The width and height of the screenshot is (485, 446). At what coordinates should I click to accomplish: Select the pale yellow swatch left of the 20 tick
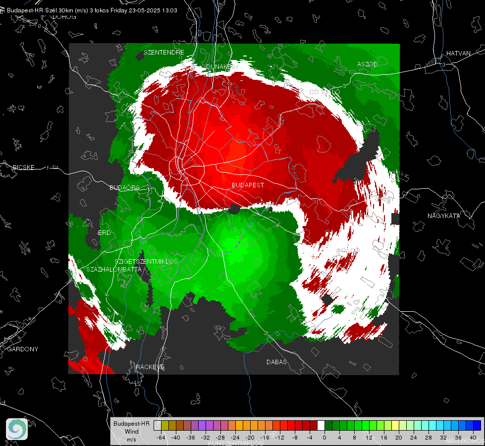396,425
